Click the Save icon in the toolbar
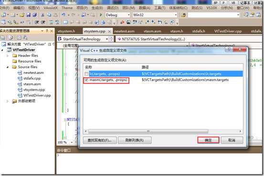Screen dimensions: 264x176 point(28,15)
